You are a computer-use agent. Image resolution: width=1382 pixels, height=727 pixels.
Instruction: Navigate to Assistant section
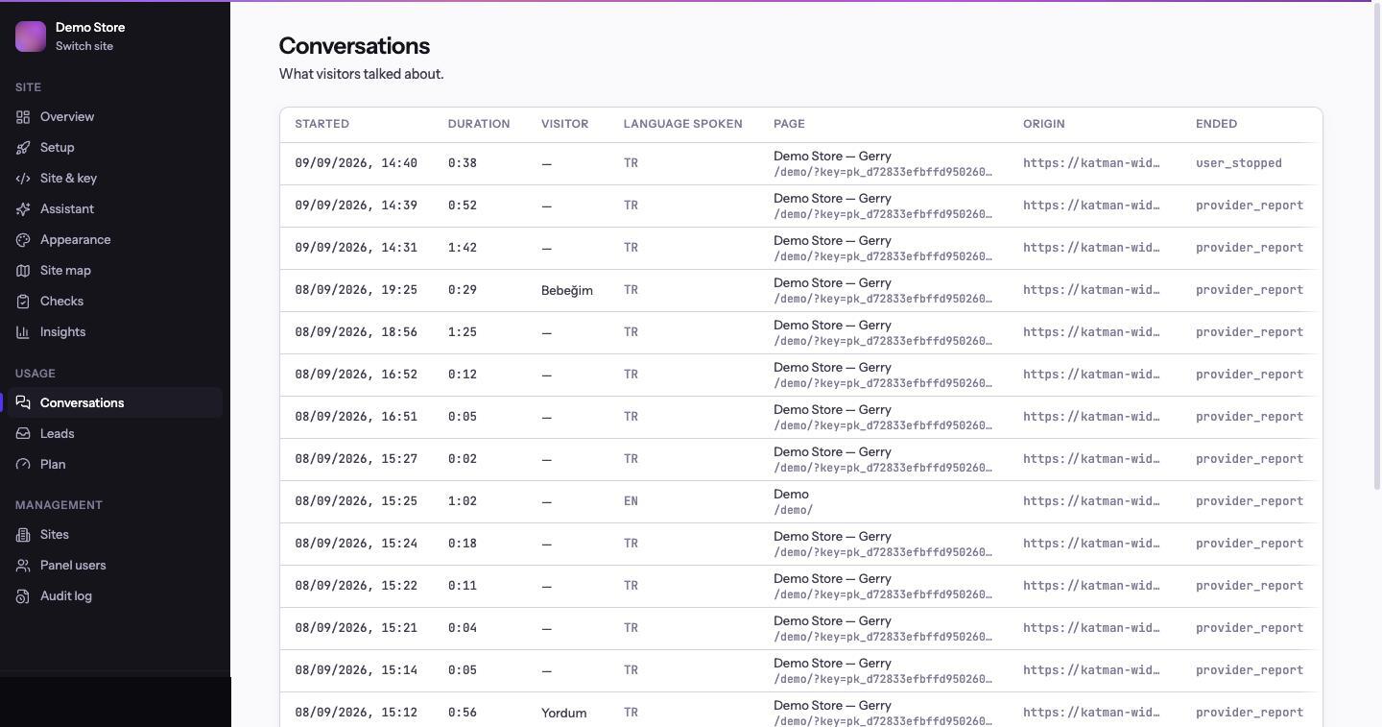click(x=115, y=209)
